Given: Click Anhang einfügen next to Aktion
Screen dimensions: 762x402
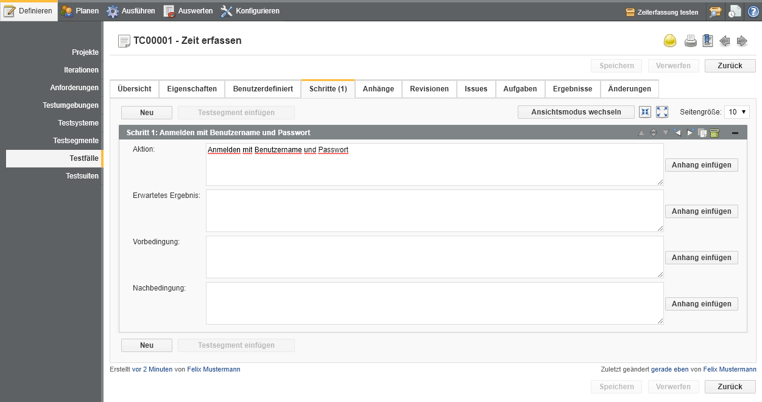Looking at the screenshot, I should point(702,165).
